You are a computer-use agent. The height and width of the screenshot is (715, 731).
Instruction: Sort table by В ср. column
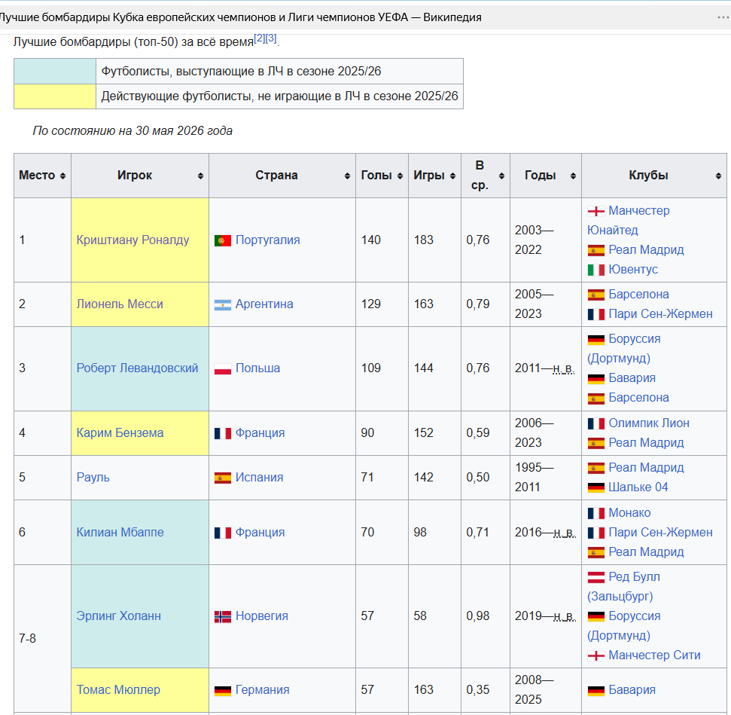click(501, 176)
